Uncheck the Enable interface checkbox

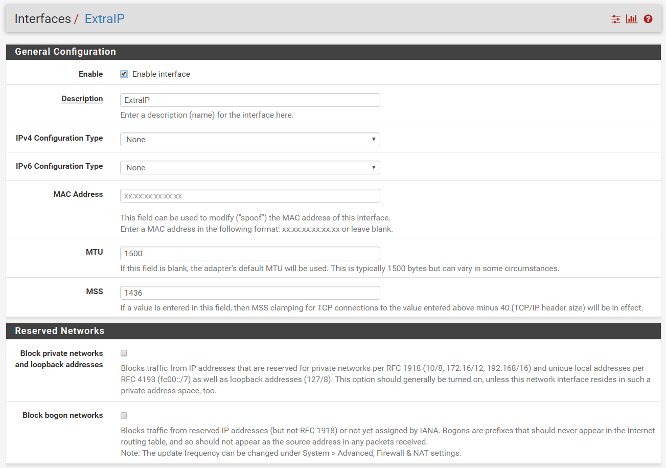point(124,74)
